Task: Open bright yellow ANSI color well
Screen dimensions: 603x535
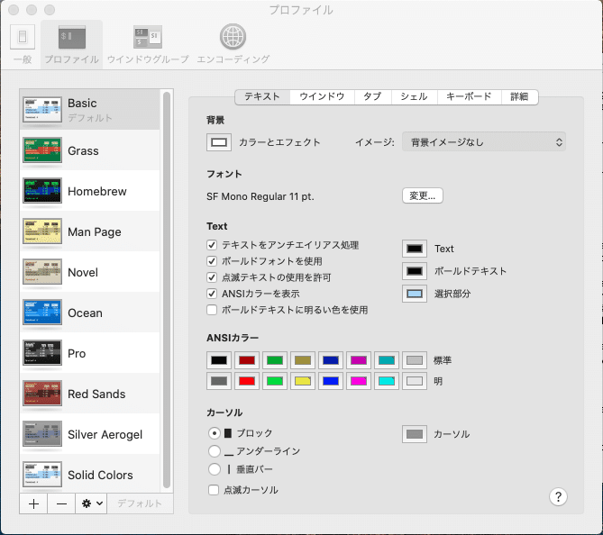Action: [x=303, y=381]
